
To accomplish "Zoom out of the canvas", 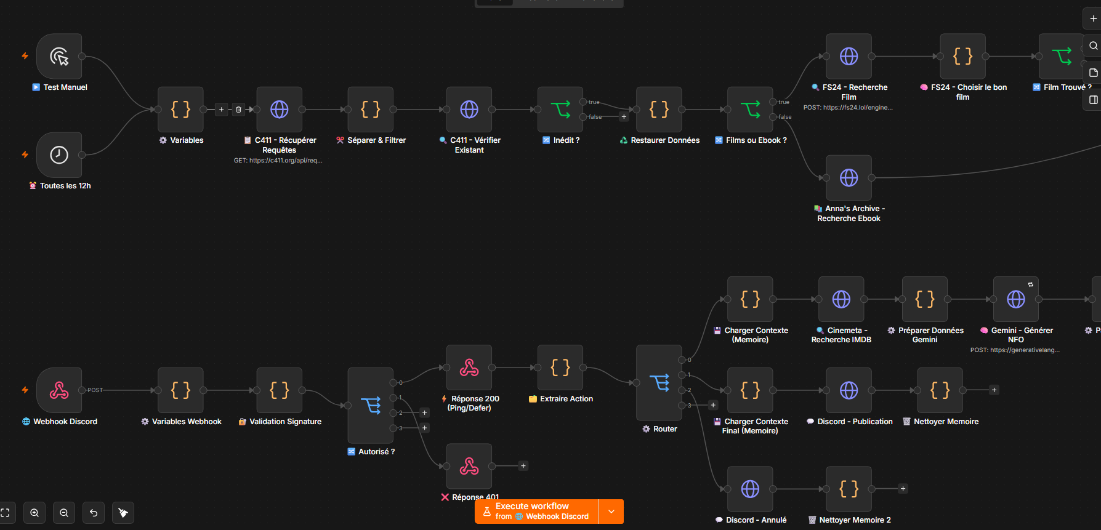I will point(64,513).
